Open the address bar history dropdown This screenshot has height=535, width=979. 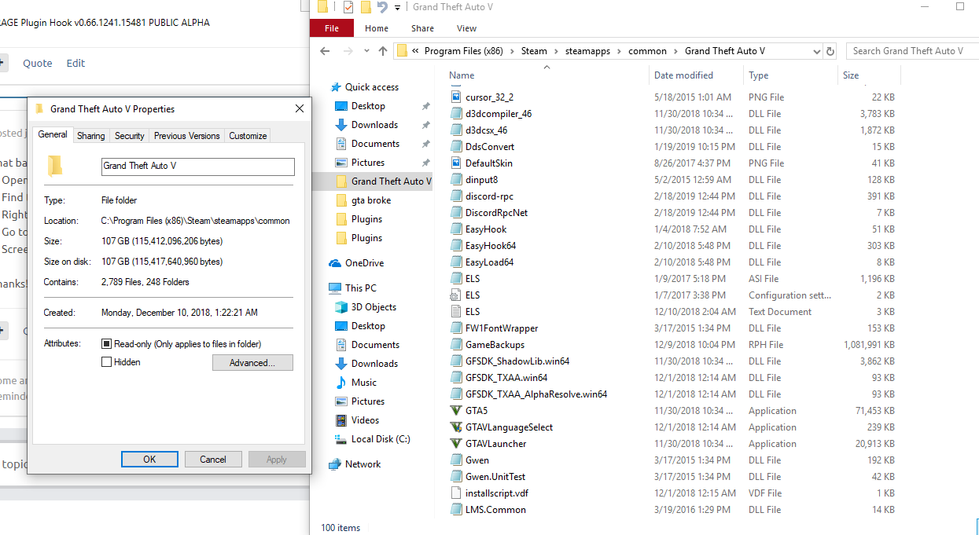[x=815, y=51]
